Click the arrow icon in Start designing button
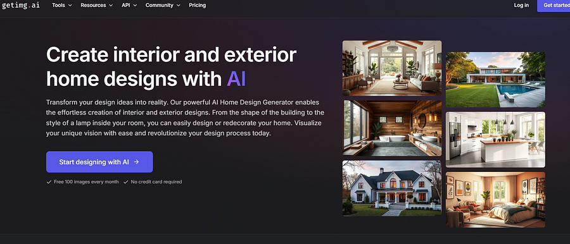Image resolution: width=570 pixels, height=244 pixels. [x=137, y=162]
